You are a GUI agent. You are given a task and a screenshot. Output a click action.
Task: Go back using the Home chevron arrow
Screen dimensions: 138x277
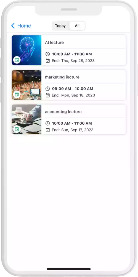(x=13, y=26)
